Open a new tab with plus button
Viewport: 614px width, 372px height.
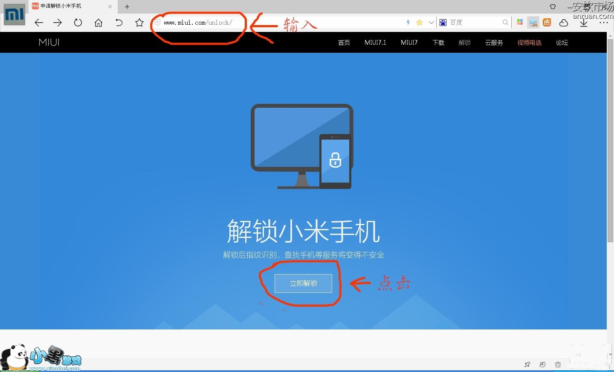tap(127, 6)
